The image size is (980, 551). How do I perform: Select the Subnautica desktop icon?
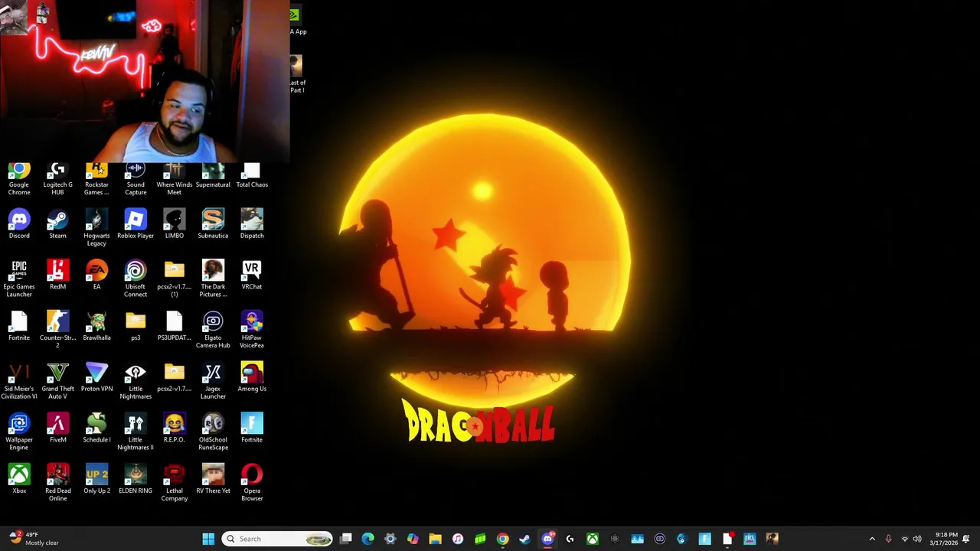pyautogui.click(x=213, y=224)
